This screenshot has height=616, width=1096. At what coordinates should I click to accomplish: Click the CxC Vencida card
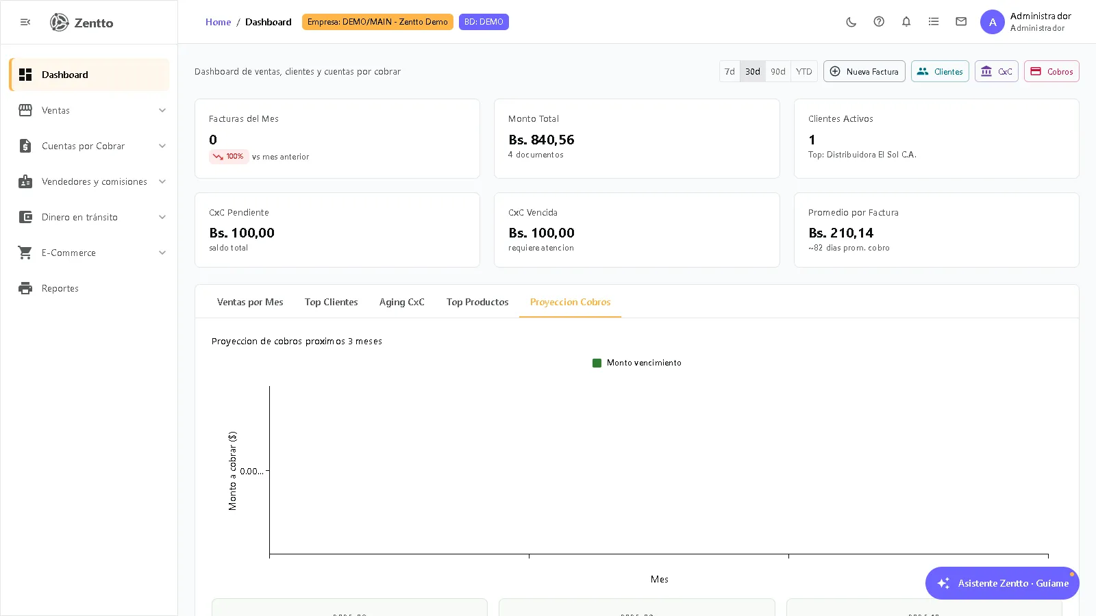[x=636, y=230]
